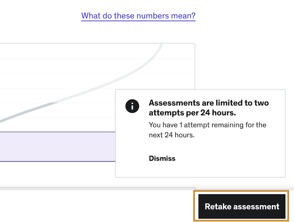The image size is (294, 222).
Task: Click the info icon in the attempts notice
Action: point(132,106)
